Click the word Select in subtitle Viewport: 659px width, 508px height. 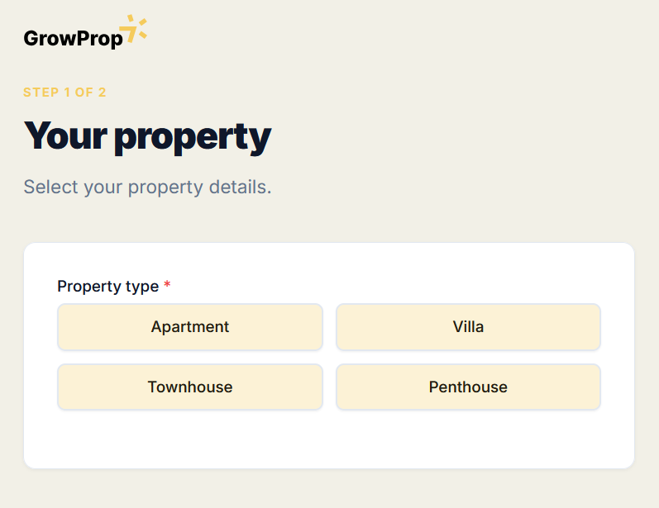(50, 188)
